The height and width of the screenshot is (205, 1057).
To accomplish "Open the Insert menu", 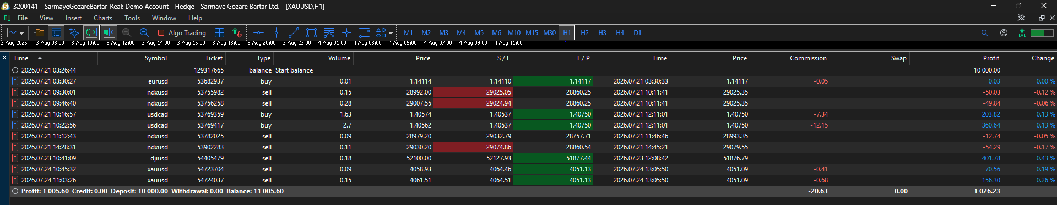I will tap(73, 18).
